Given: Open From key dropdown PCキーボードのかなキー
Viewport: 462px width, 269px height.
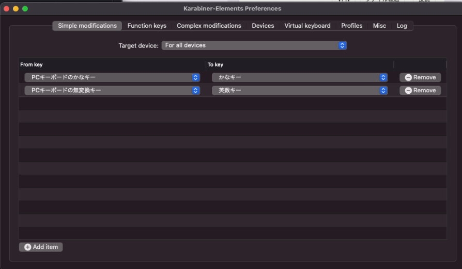Looking at the screenshot, I should pyautogui.click(x=112, y=77).
